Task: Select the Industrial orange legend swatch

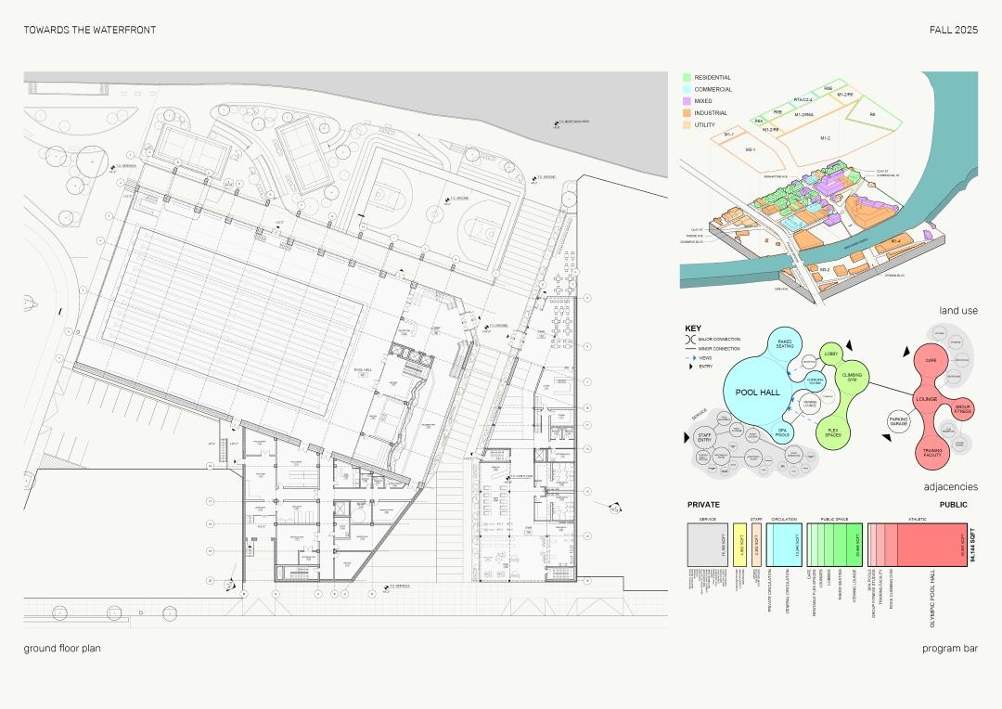Action: click(686, 113)
